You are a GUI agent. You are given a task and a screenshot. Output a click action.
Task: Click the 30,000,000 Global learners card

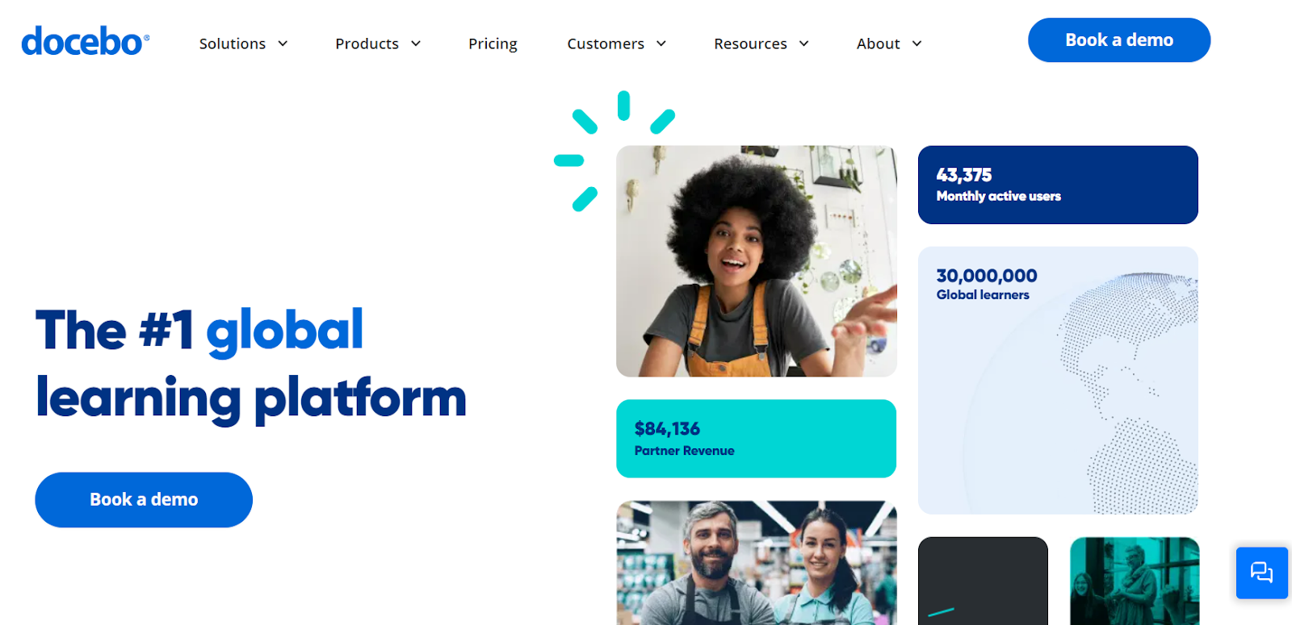point(1058,381)
